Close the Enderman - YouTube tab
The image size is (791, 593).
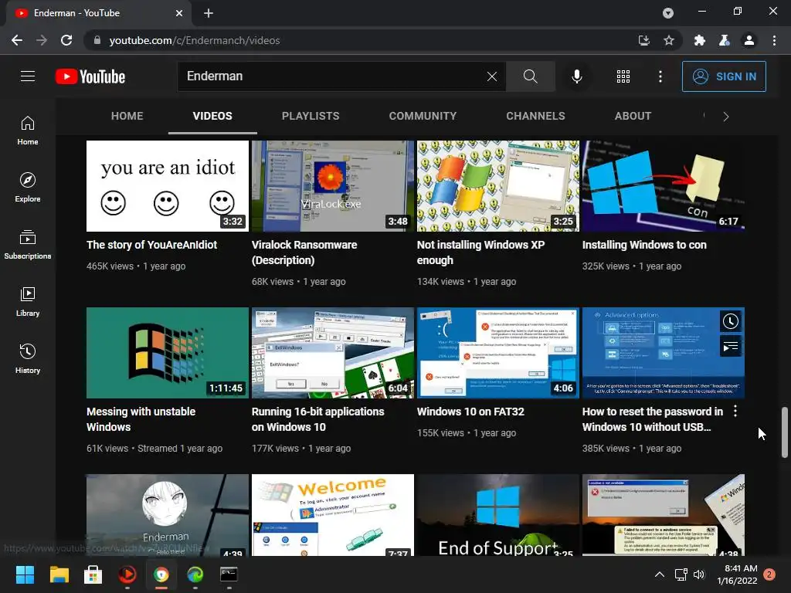click(179, 13)
